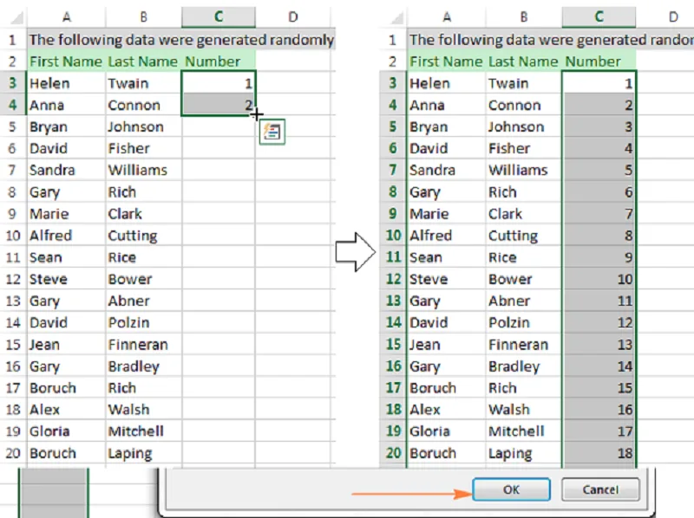Click 'Walsh' in right sheet

coord(509,409)
